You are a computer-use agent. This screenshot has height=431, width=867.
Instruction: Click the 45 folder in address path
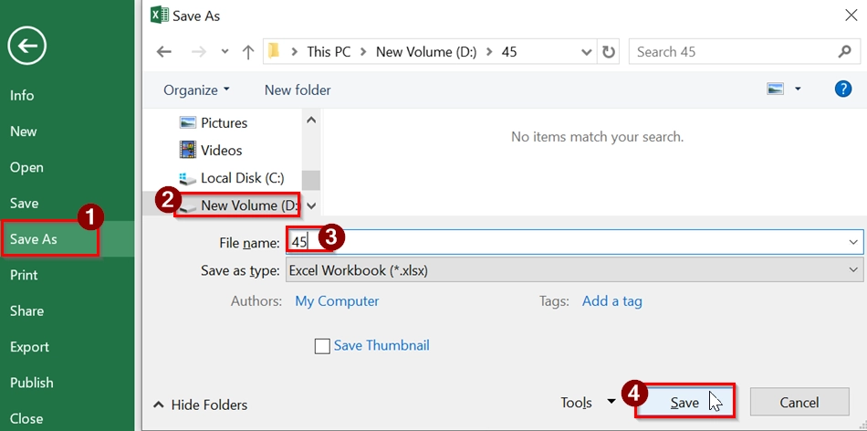pyautogui.click(x=508, y=52)
